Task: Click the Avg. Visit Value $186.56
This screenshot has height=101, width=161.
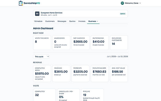Action: click(117, 72)
